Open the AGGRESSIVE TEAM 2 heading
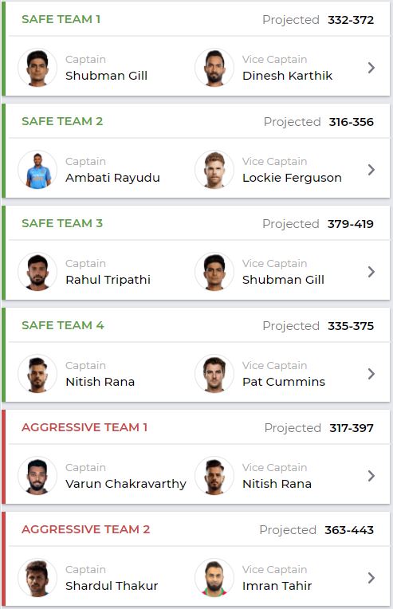 click(x=86, y=529)
